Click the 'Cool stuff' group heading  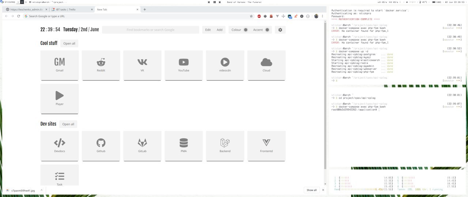[49, 43]
